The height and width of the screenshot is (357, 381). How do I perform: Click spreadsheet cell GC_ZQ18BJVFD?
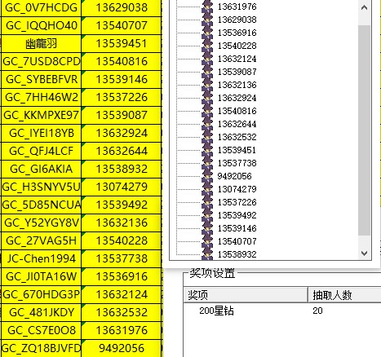pos(41,348)
